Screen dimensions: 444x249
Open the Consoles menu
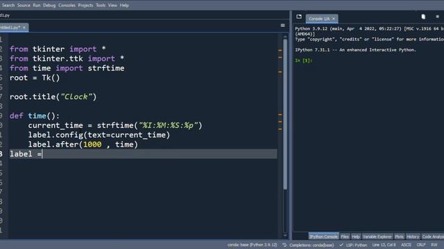point(67,5)
